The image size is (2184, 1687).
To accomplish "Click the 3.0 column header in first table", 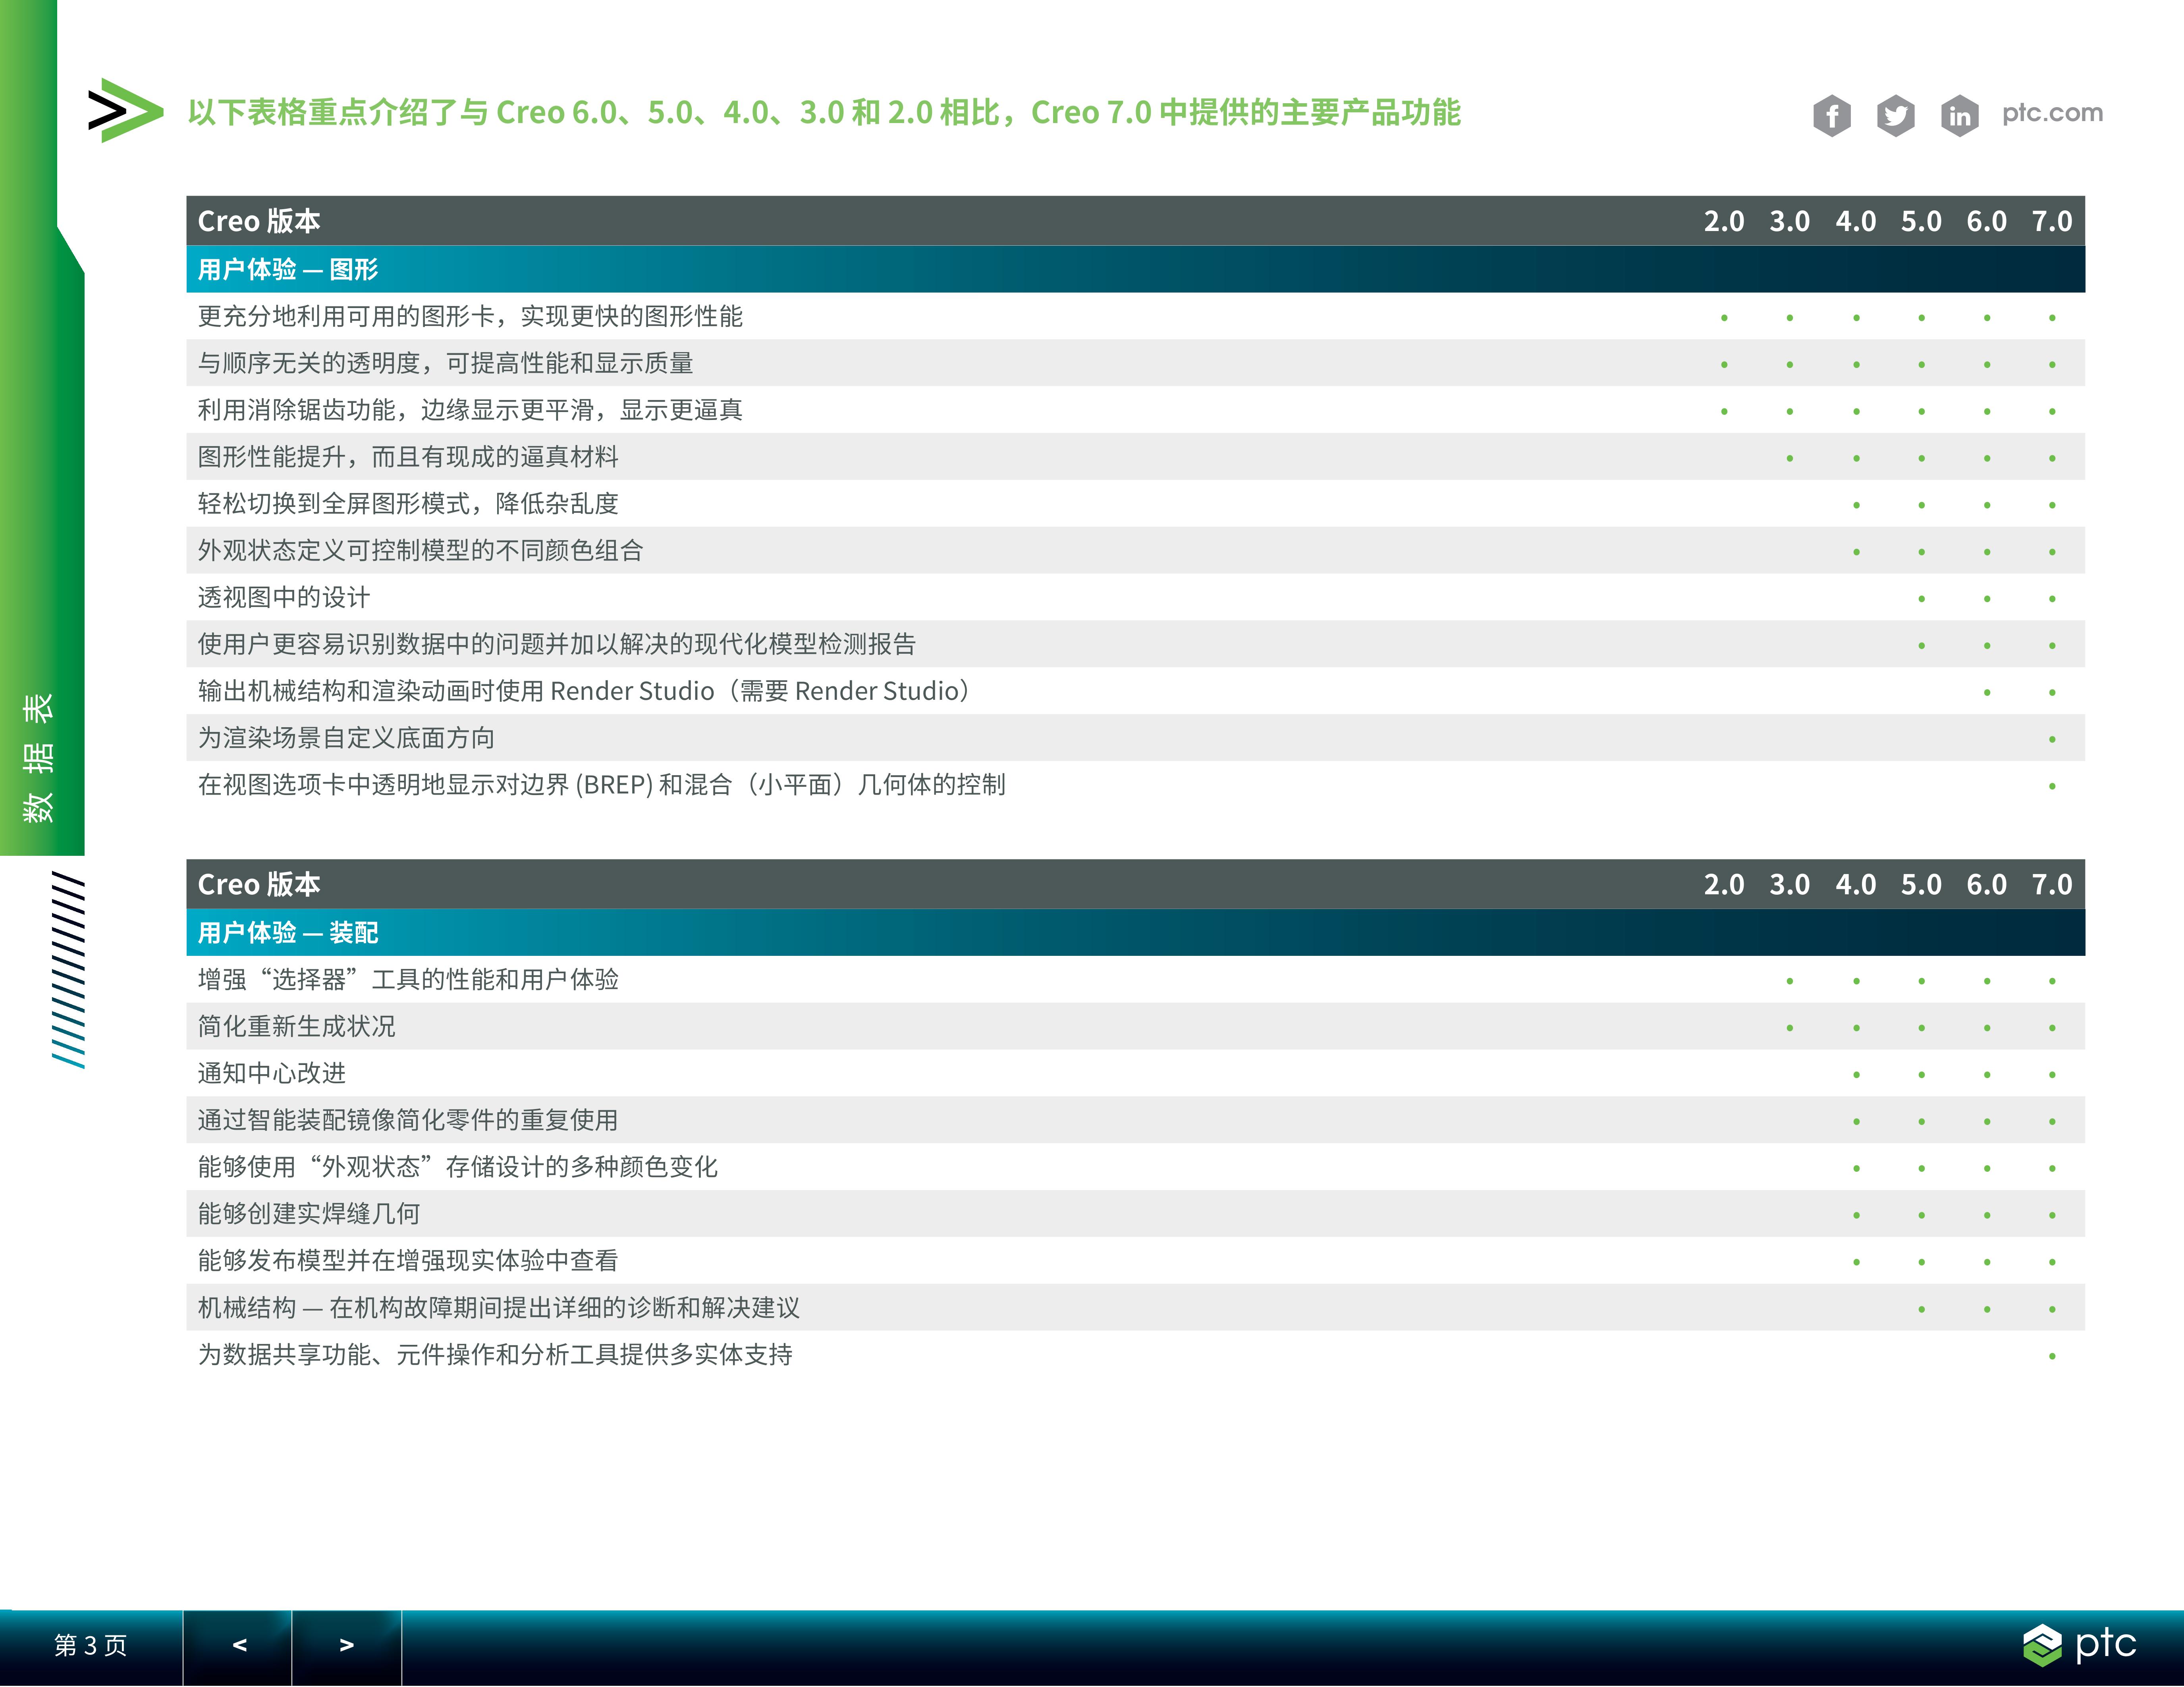I will pyautogui.click(x=1790, y=221).
